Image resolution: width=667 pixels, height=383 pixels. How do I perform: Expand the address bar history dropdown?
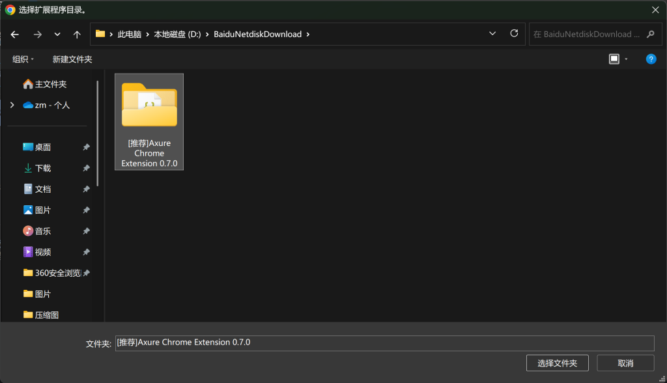(x=492, y=34)
